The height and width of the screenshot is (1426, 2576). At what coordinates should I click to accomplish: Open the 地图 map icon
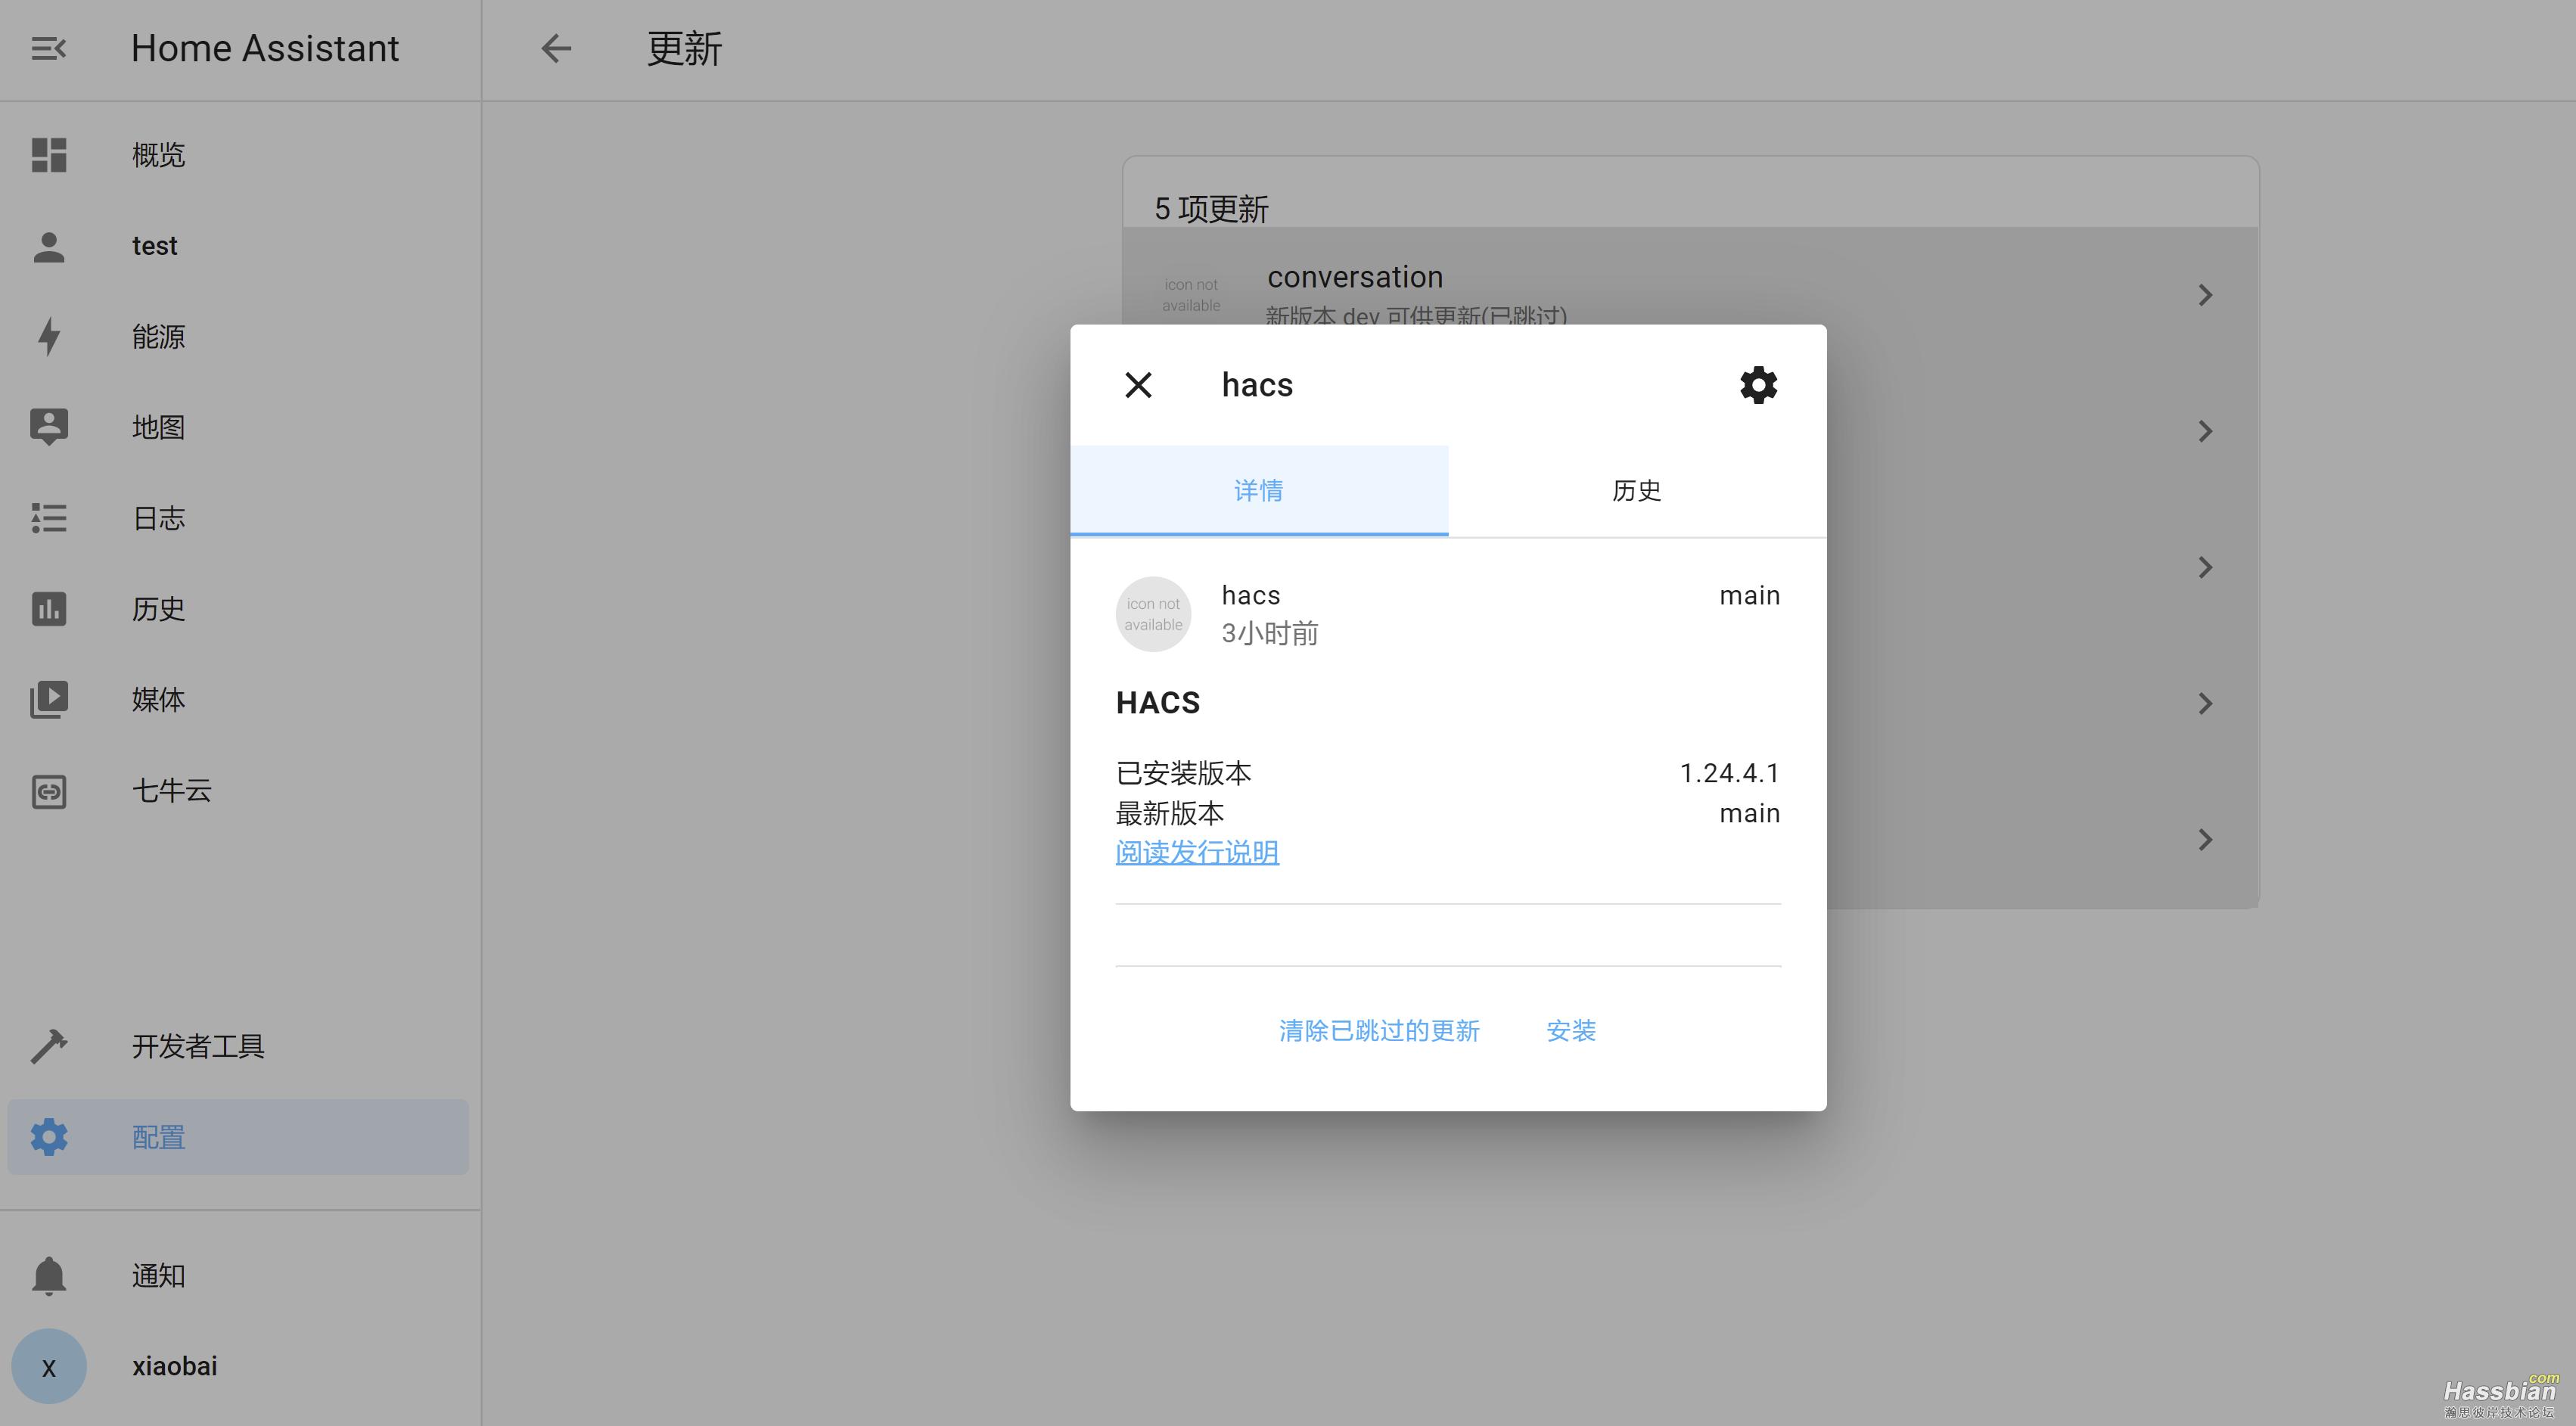point(48,427)
